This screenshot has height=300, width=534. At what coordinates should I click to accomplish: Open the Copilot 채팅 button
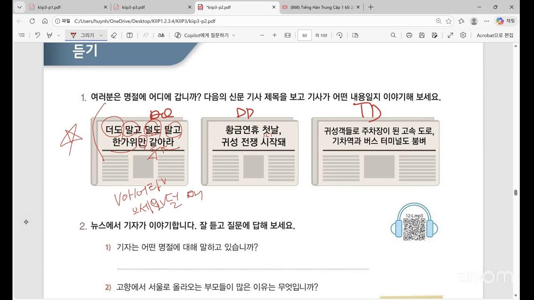coord(506,21)
